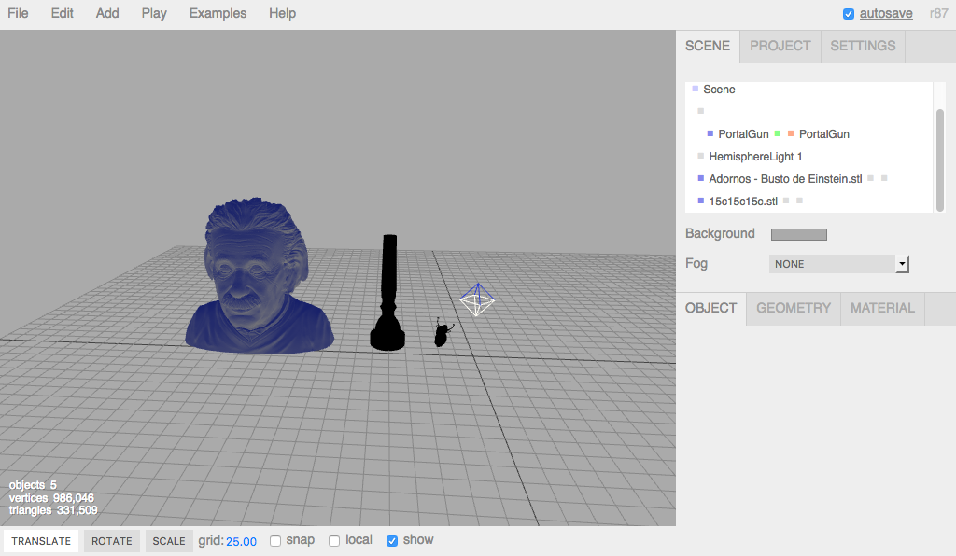956x556 pixels.
Task: Click the node icon before HemisphereLight 1
Action: (699, 156)
